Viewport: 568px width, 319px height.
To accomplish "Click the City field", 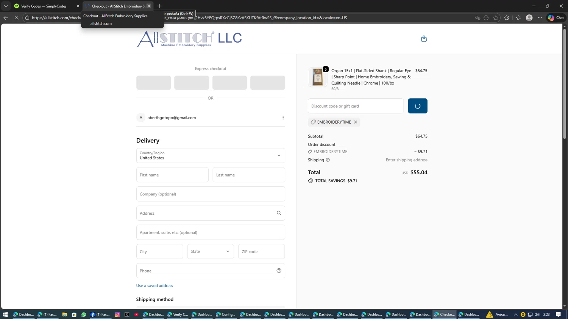I will point(160,251).
